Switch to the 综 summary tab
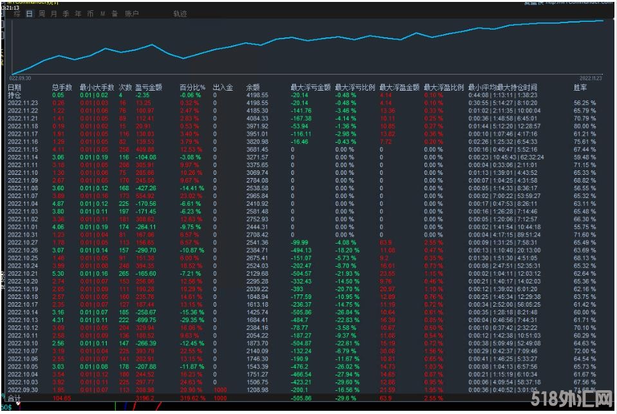 17,14
